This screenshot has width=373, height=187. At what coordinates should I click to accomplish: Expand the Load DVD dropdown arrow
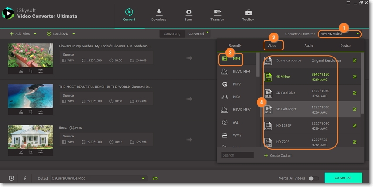coord(74,33)
